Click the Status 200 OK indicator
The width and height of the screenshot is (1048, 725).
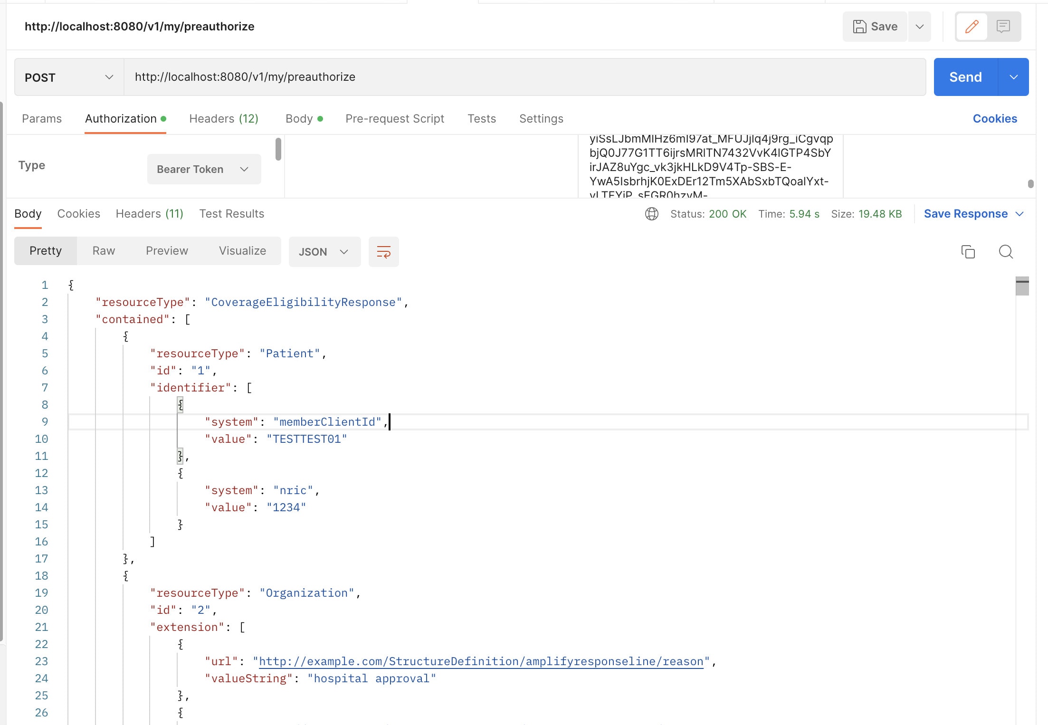coord(708,214)
